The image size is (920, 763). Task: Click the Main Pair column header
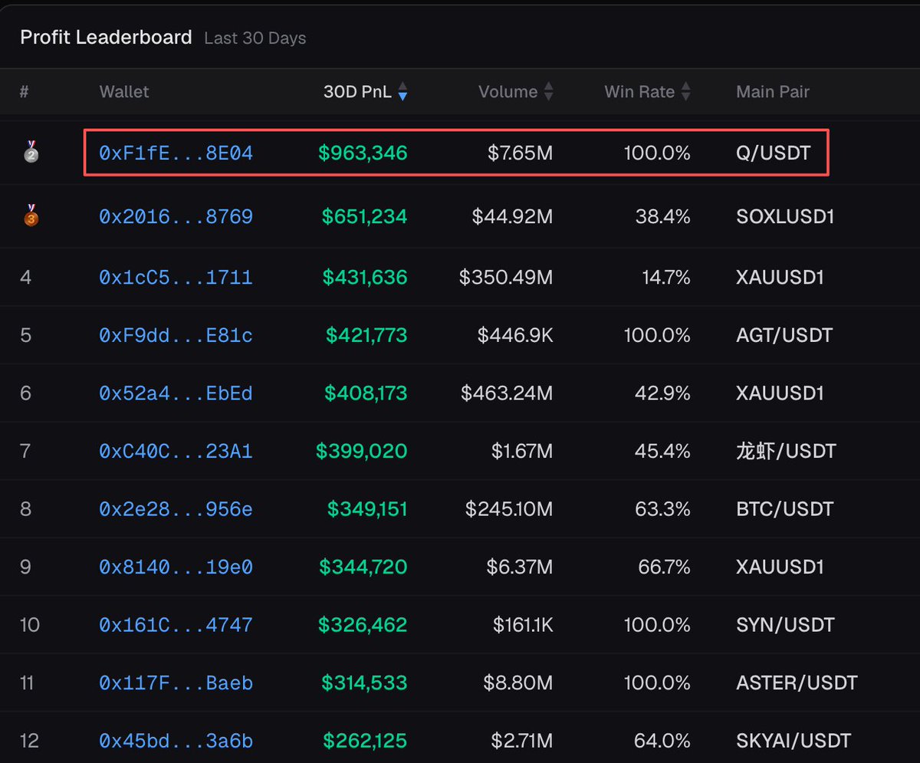pos(773,92)
